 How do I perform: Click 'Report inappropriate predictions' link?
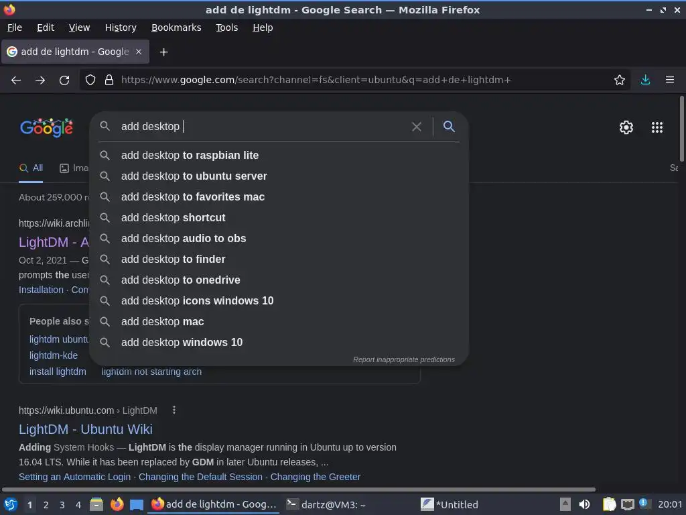click(x=404, y=359)
